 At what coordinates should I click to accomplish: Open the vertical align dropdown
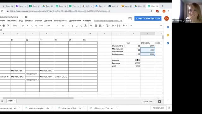click(x=114, y=26)
